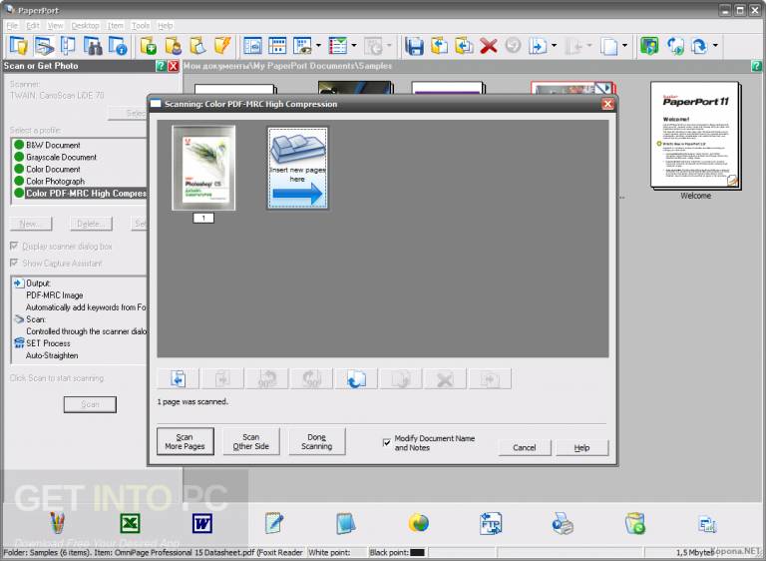Viewport: 766px width, 561px height.
Task: Click Done Scanning button
Action: (316, 441)
